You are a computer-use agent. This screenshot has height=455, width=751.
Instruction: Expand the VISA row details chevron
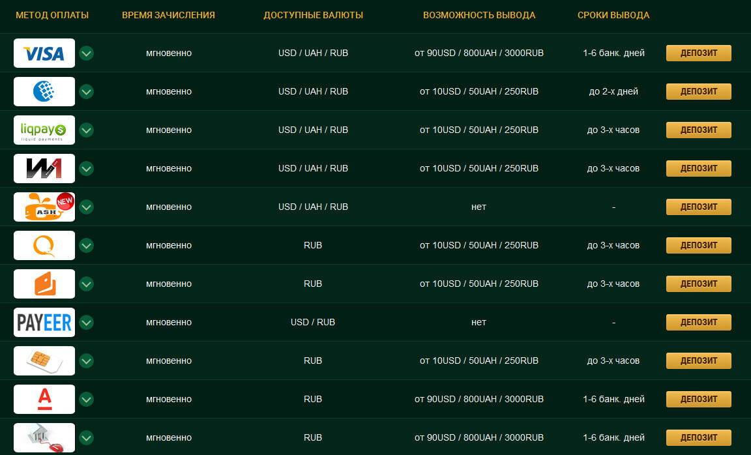(x=86, y=53)
